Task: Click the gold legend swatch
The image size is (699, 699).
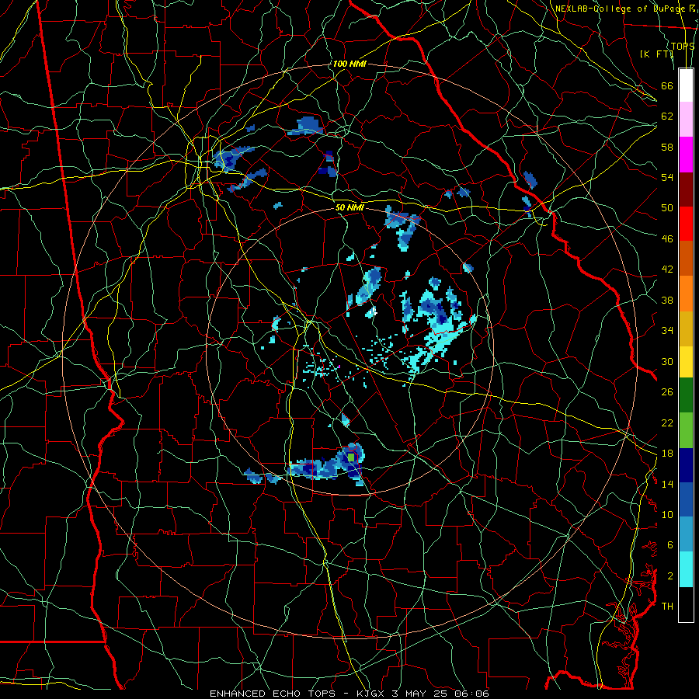Action: (686, 329)
